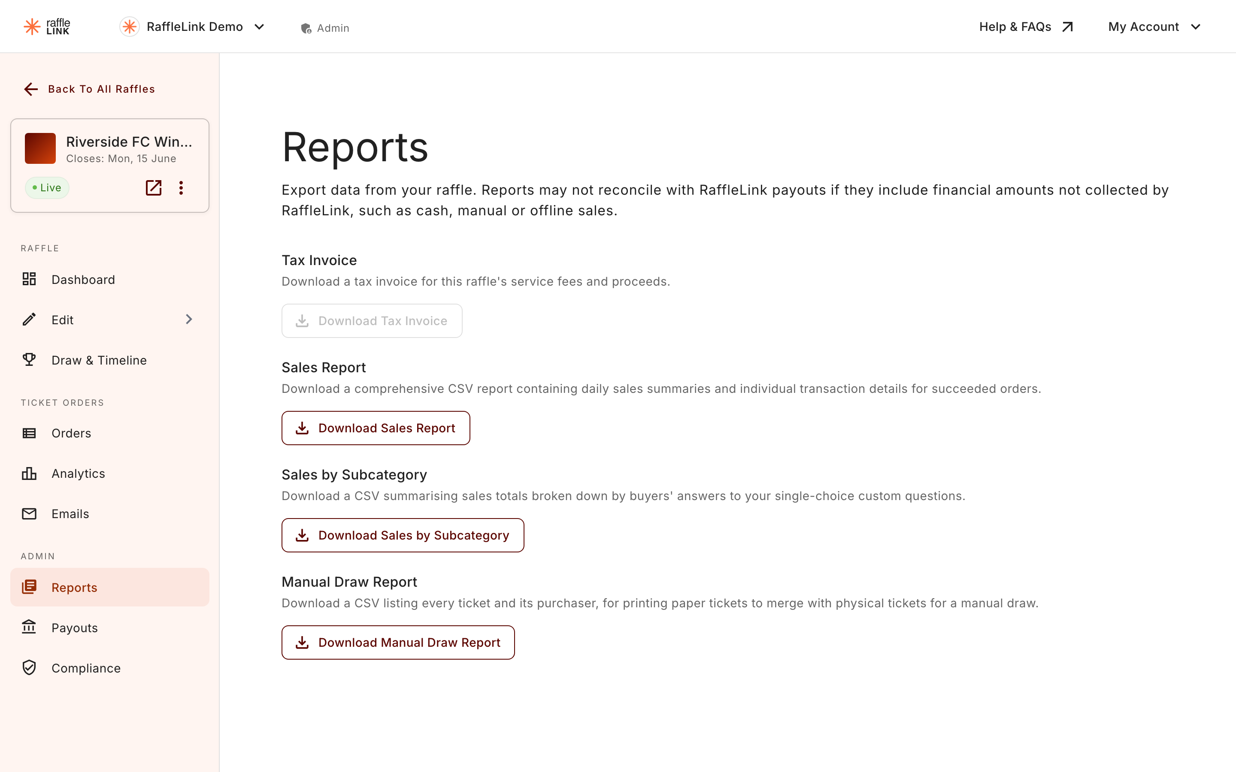1236x772 pixels.
Task: Click the Riverside FC raffle thumbnail
Action: point(40,148)
